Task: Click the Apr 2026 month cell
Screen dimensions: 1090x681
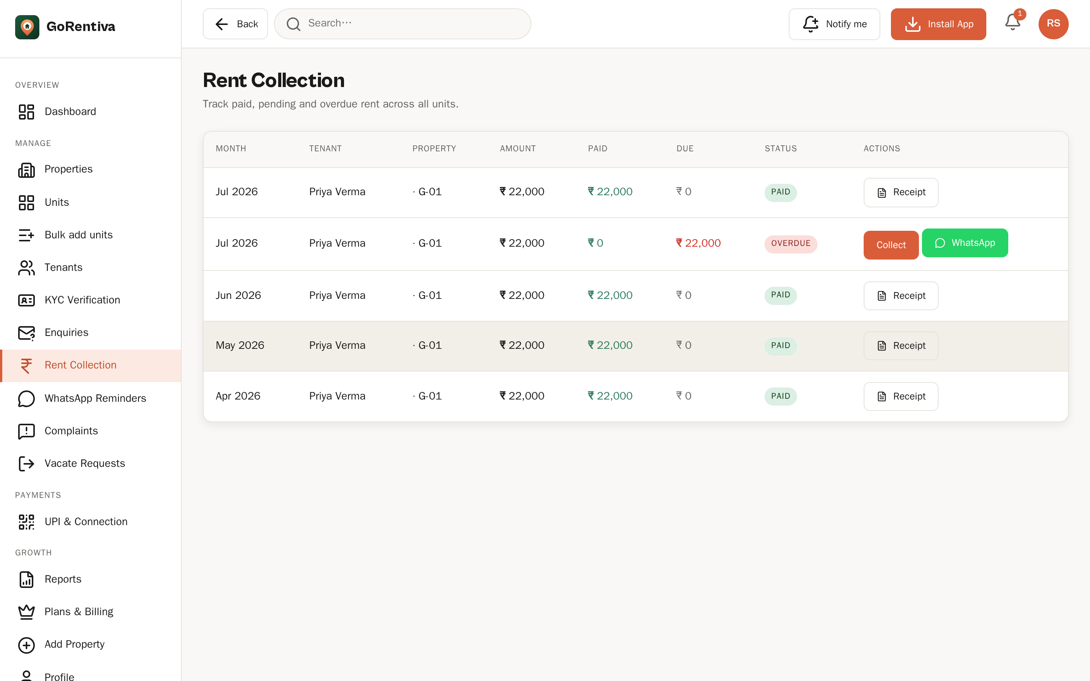Action: coord(238,396)
